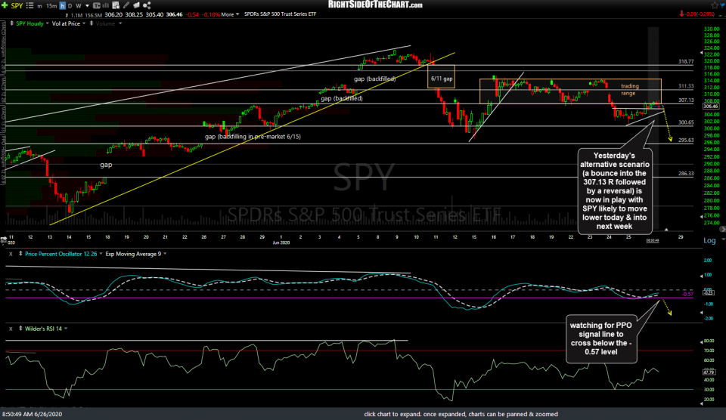This screenshot has height=420, width=726.
Task: Click the SPY ticker symbol field
Action: pos(17,5)
